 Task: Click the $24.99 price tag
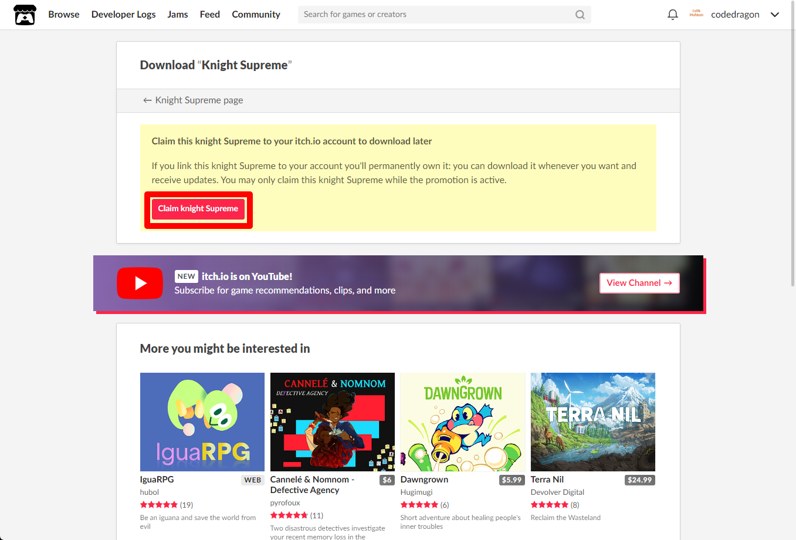pyautogui.click(x=640, y=480)
